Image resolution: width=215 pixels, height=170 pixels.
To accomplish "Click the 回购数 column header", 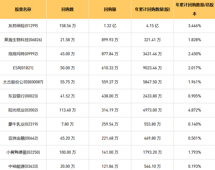I will (67, 10).
